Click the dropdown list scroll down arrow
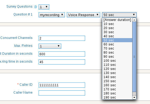Image resolution: width=150 pixels, height=104 pixels. tap(134, 97)
